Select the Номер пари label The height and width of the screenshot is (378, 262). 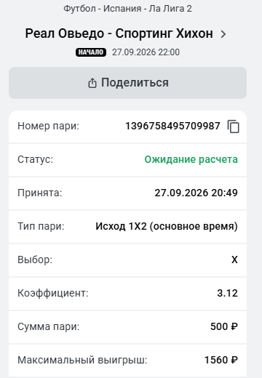[49, 126]
